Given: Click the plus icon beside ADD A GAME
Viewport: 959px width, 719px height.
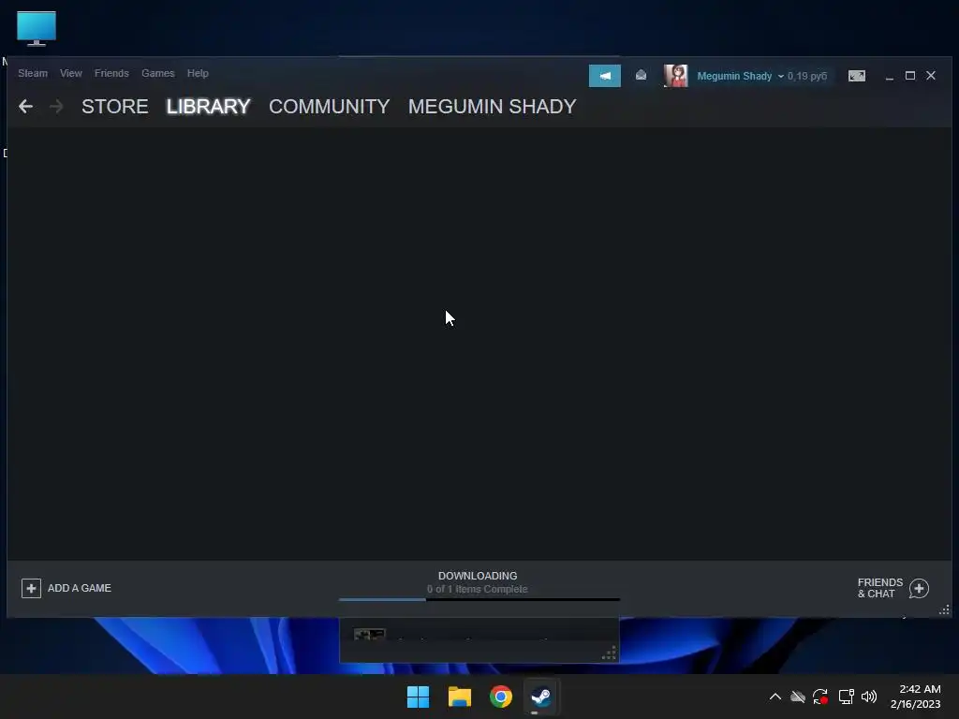Looking at the screenshot, I should click(31, 588).
